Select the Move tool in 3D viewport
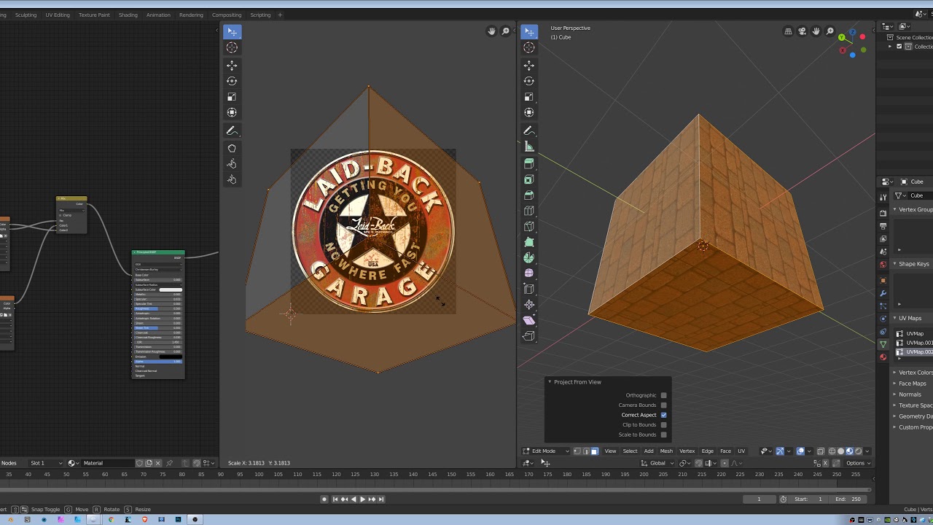This screenshot has height=525, width=933. coord(529,66)
